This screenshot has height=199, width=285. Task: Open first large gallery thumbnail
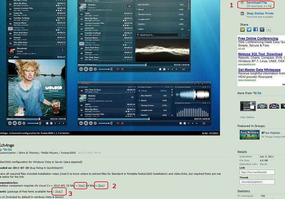click(248, 106)
